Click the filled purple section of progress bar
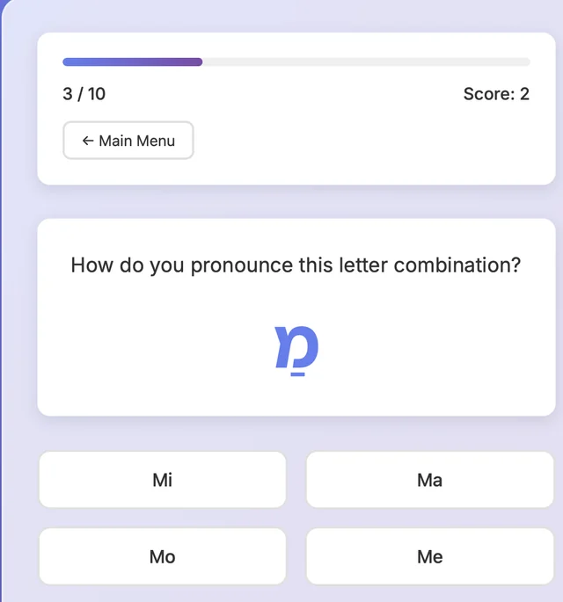 pyautogui.click(x=132, y=62)
